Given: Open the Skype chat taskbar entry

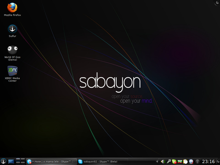Looking at the screenshot, I should (51, 162).
